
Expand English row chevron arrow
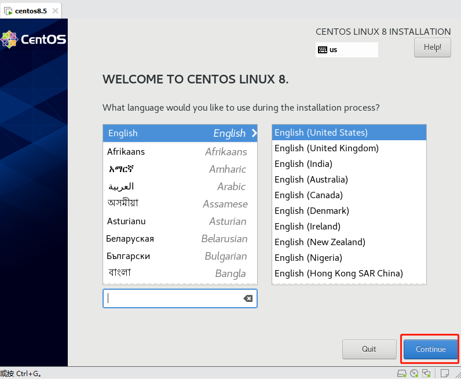254,133
